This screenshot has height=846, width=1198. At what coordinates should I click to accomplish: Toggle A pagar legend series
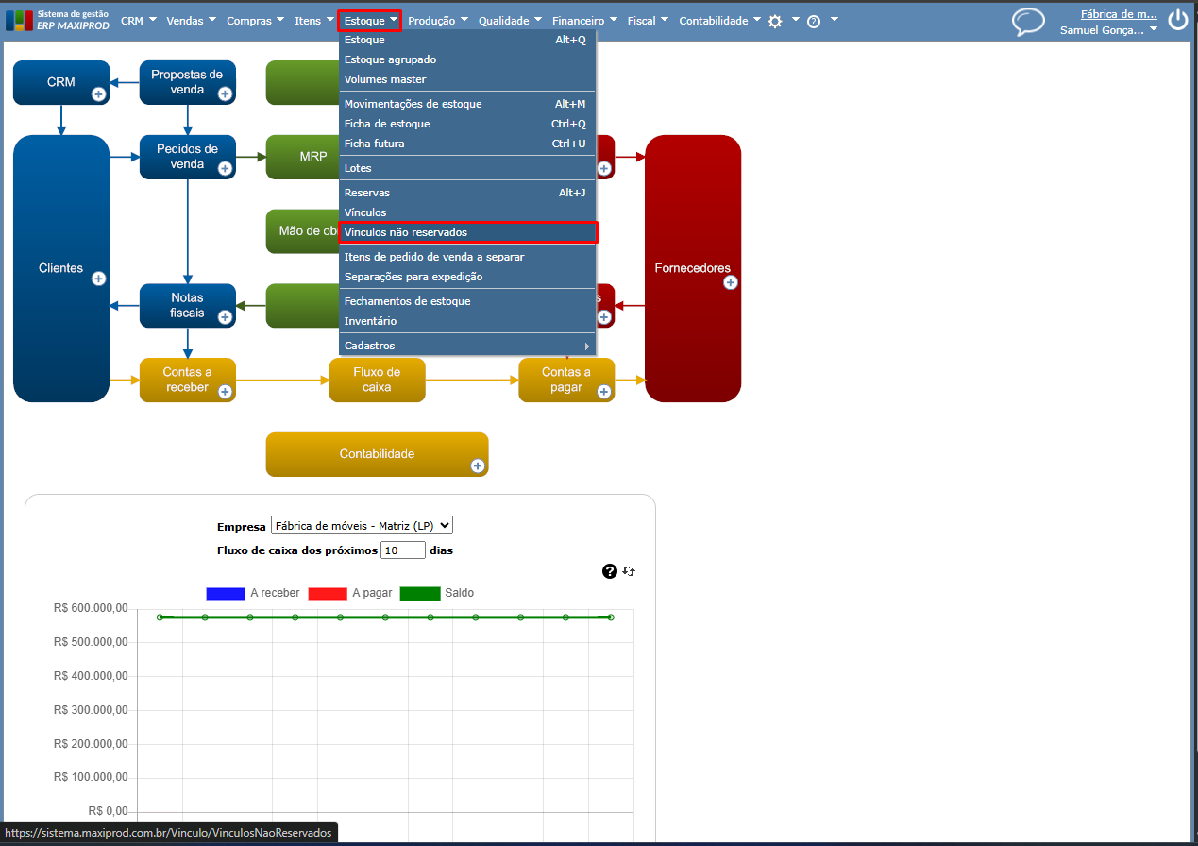[x=350, y=593]
